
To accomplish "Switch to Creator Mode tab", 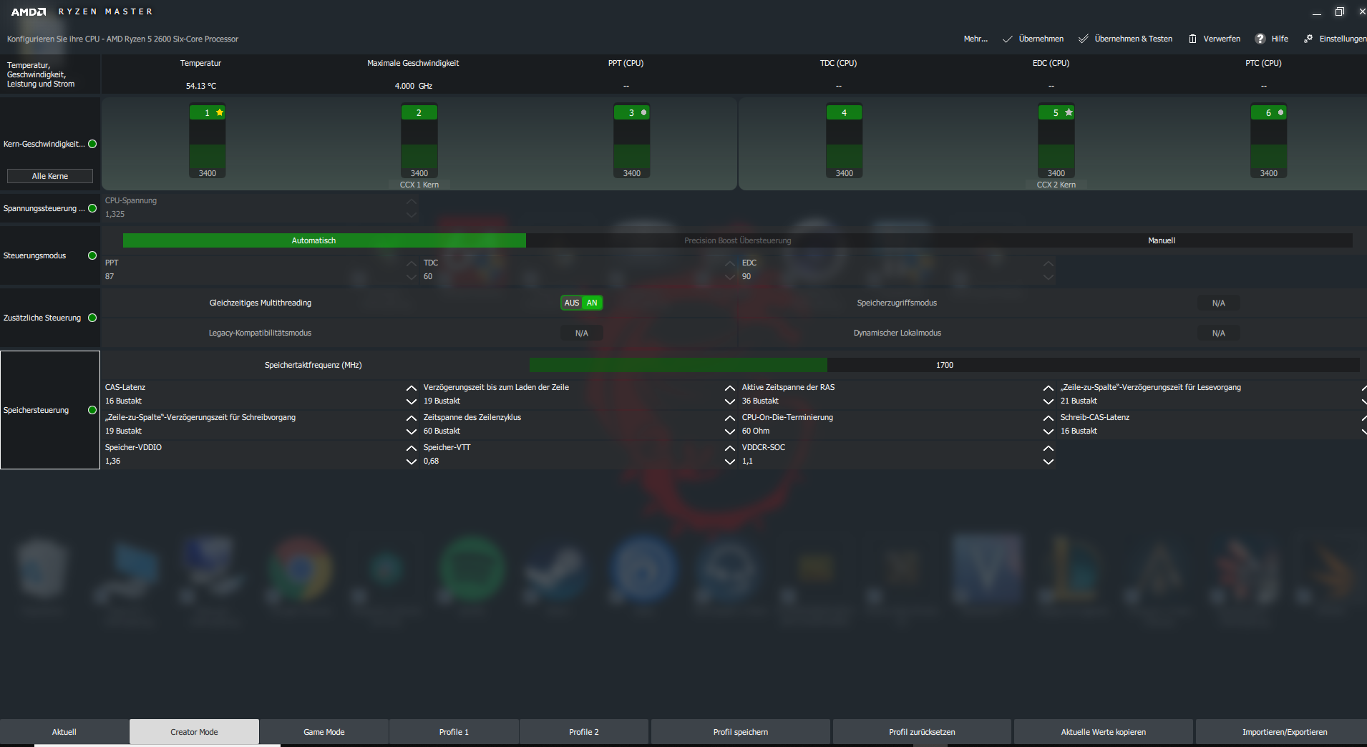I will click(194, 732).
